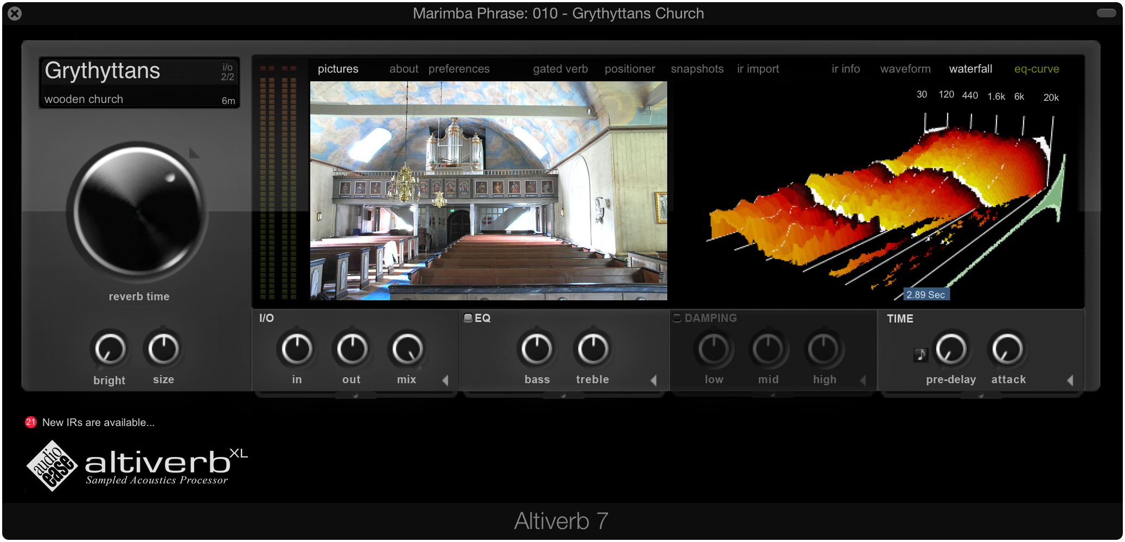Click the New IRs are available link
The image size is (1125, 542).
point(99,423)
